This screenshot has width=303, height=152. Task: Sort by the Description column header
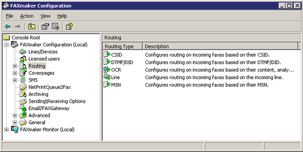[x=220, y=46]
